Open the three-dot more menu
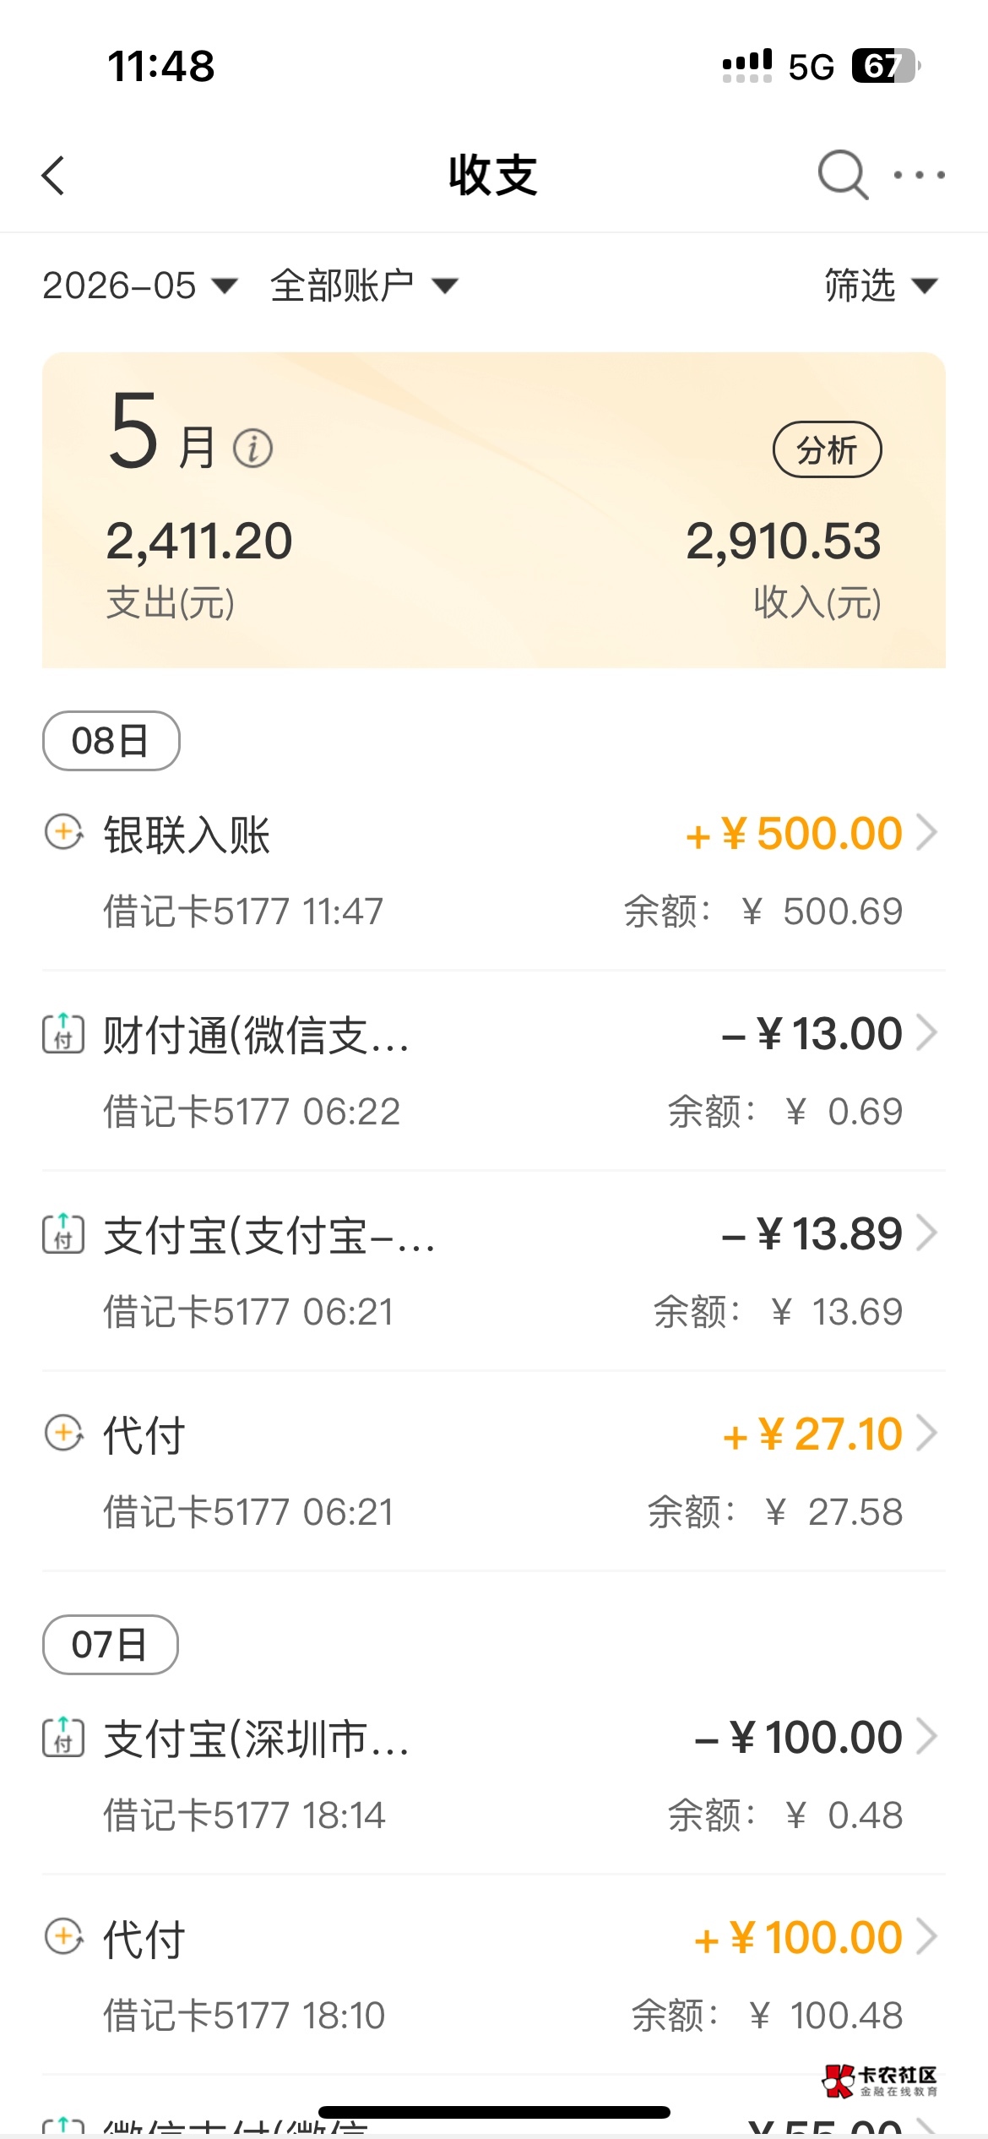 point(920,175)
